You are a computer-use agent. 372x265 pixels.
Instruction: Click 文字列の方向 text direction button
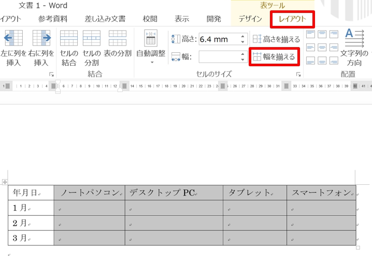[354, 48]
